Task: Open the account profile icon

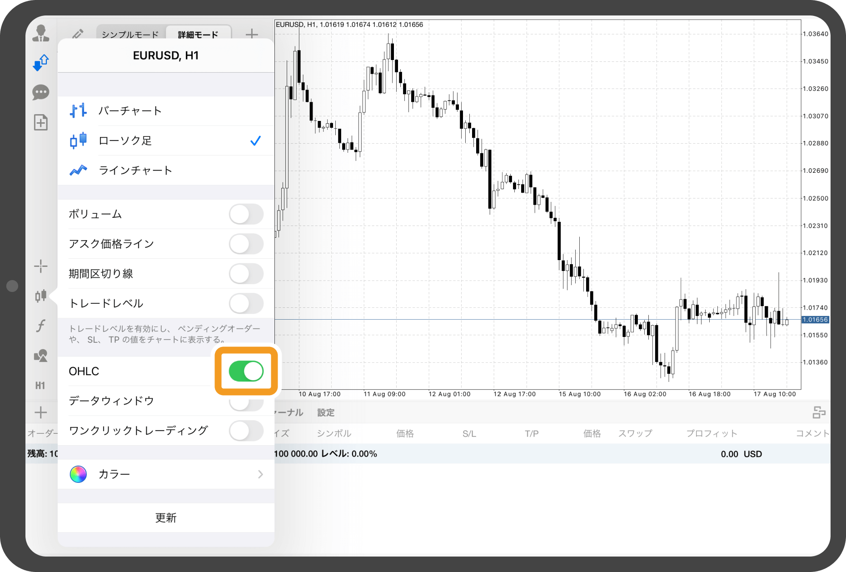Action: pyautogui.click(x=41, y=34)
